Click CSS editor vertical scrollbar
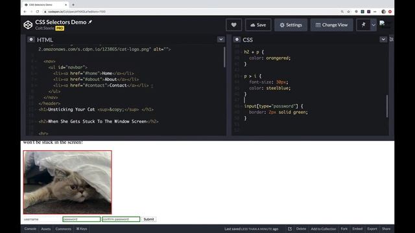Viewport: 415px width, 233px height. (x=387, y=106)
